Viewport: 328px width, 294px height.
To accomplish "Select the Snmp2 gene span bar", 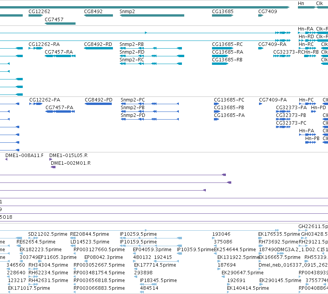I will tap(152, 15).
